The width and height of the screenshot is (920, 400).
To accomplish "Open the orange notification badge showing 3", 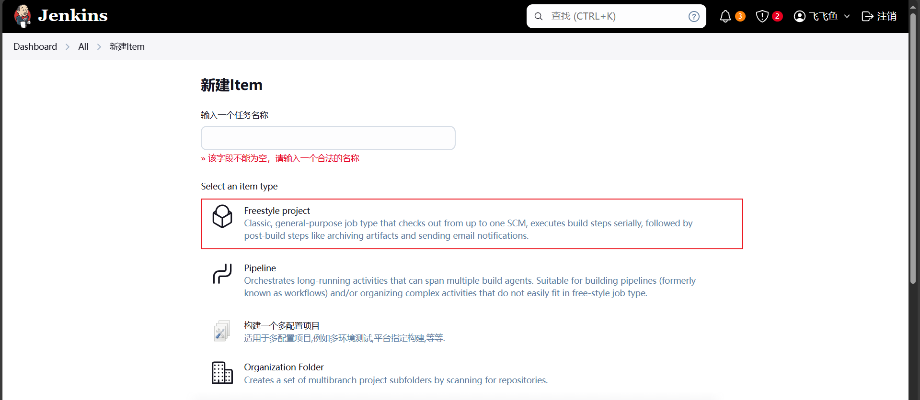I will [x=740, y=16].
